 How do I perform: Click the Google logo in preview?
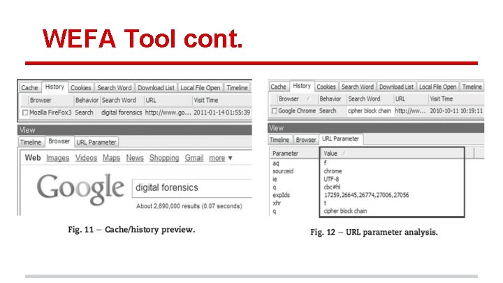coord(80,189)
